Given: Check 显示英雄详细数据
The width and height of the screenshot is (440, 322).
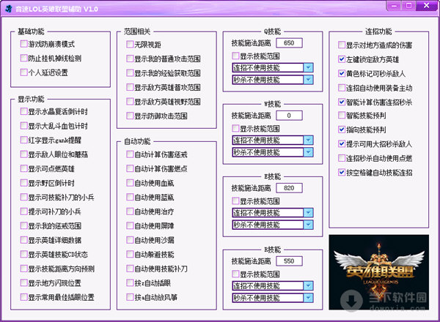Looking at the screenshot, I should coord(23,240).
